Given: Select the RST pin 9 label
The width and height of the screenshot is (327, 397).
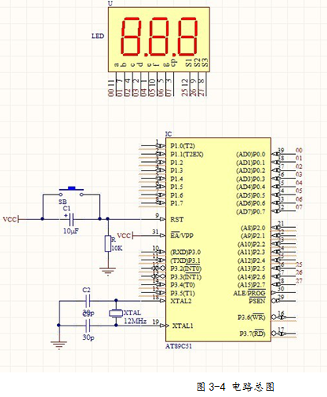Looking at the screenshot, I should (x=177, y=219).
